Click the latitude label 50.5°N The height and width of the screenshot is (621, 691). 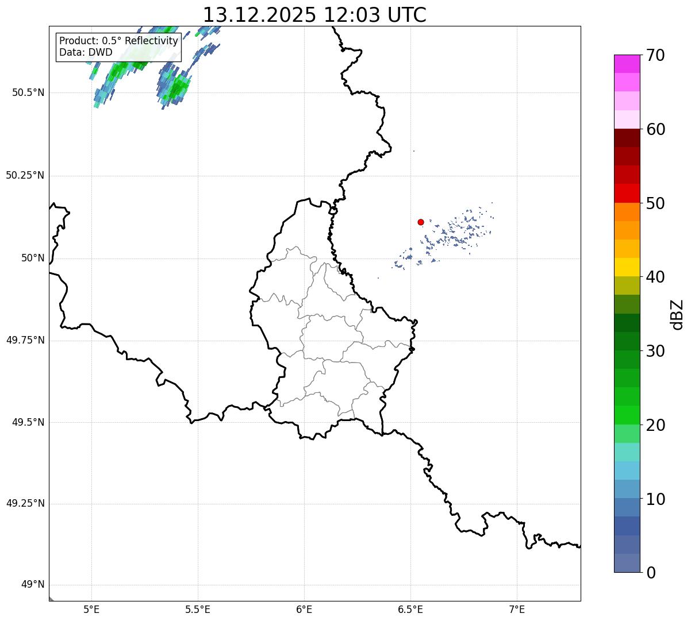point(28,92)
